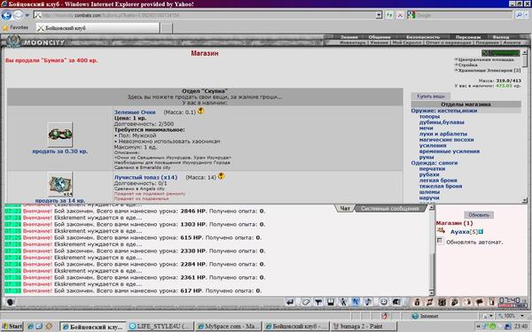Click the return arrow send icon
This screenshot has height=332, width=532.
[290, 302]
